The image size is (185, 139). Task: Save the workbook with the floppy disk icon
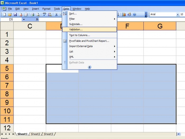(x=15, y=14)
